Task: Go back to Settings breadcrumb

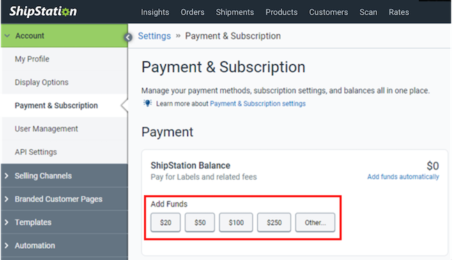Action: [154, 36]
